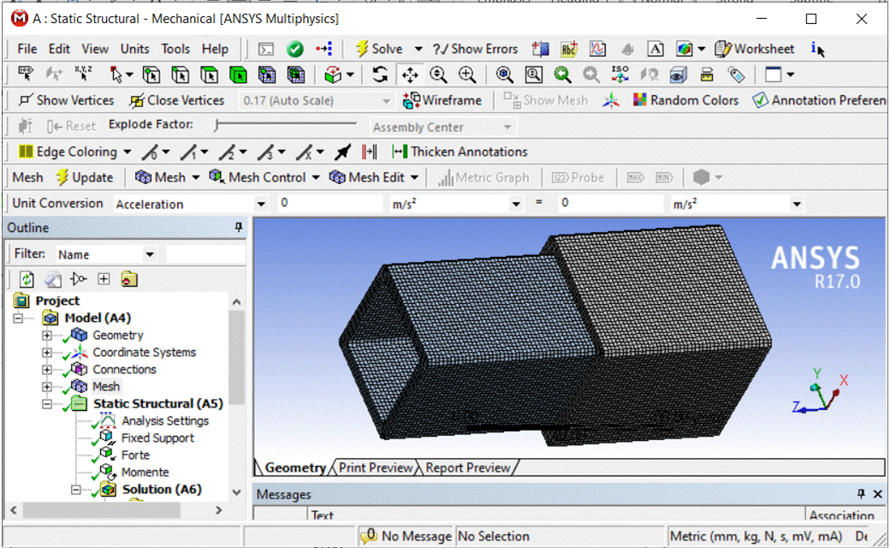Toggle the Outline panel pin
This screenshot has height=548, width=890.
(239, 227)
